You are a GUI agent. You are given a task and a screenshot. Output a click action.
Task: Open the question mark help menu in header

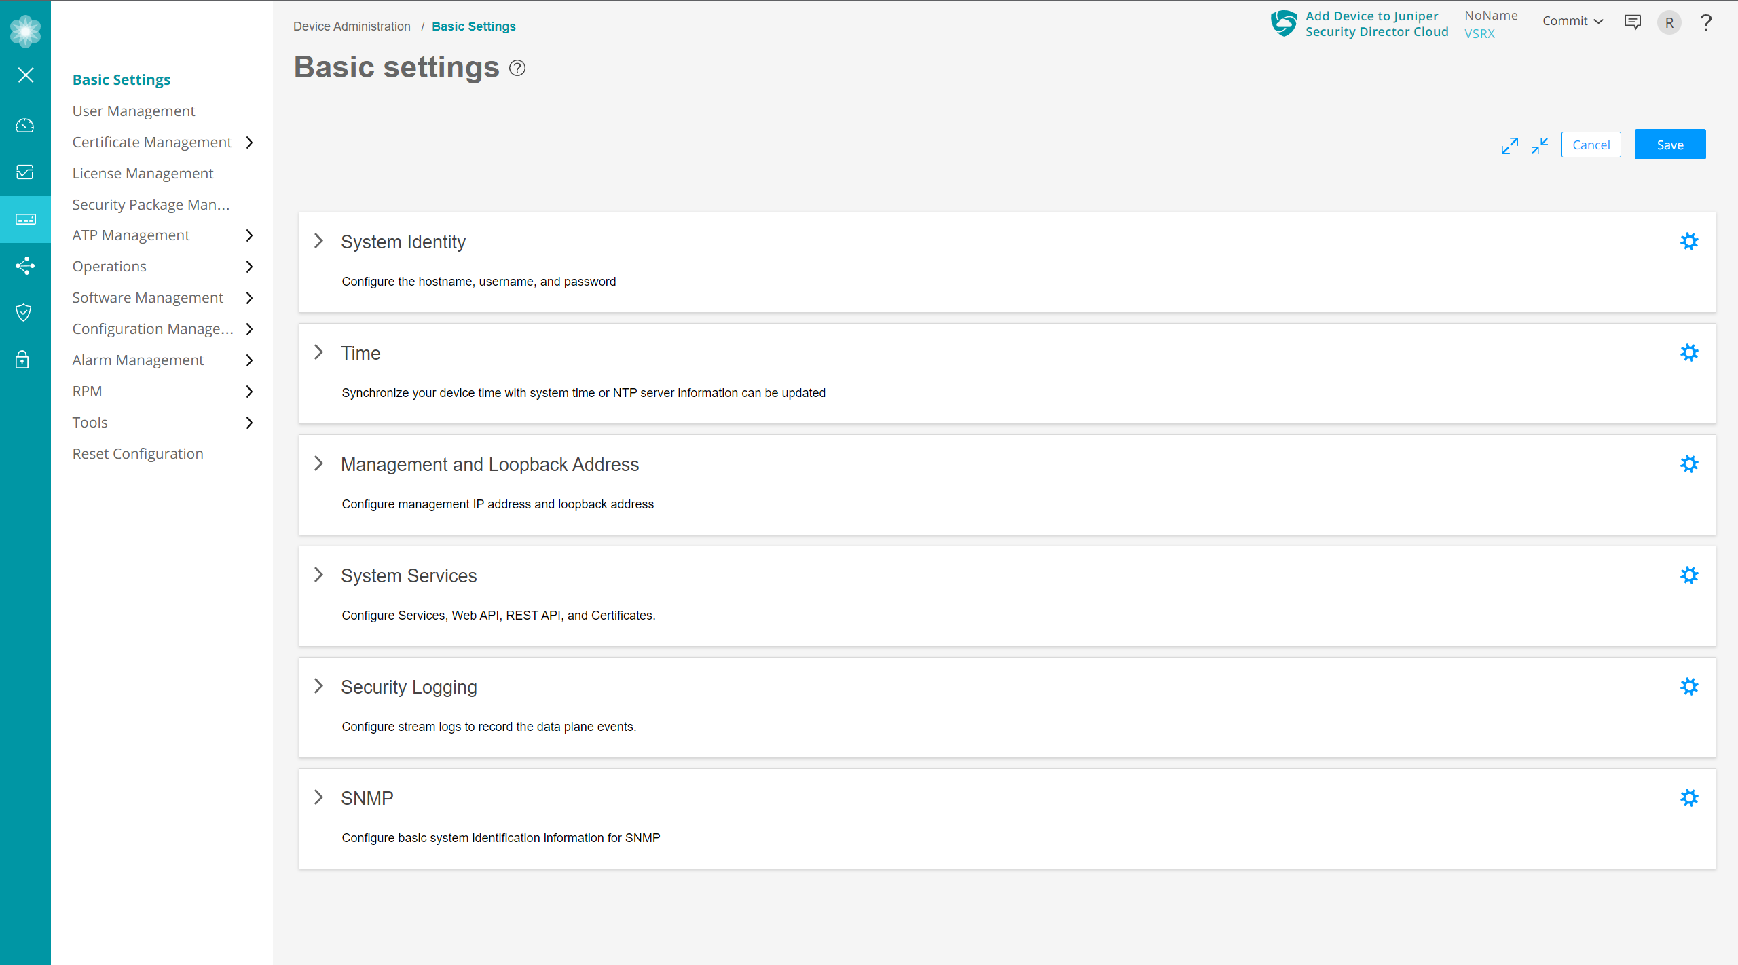click(1705, 22)
